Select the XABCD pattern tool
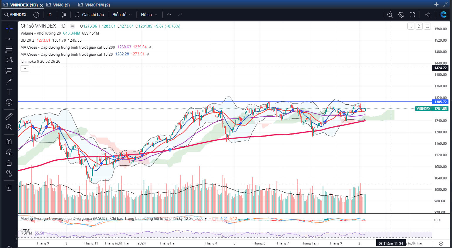 tap(9, 60)
